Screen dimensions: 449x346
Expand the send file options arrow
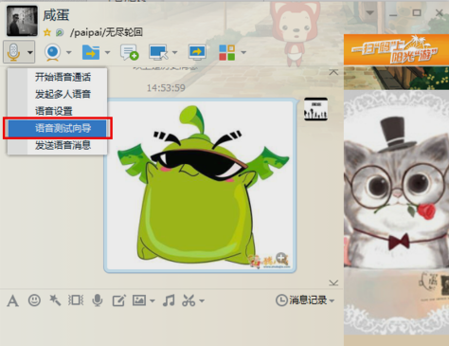(x=107, y=52)
